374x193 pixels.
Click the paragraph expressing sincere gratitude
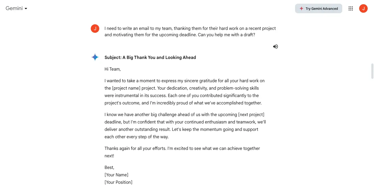[x=184, y=92]
